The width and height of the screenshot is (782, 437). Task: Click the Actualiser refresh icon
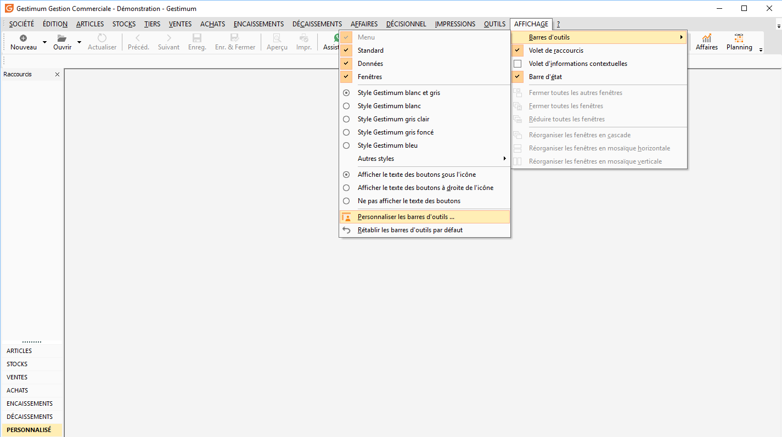click(102, 38)
